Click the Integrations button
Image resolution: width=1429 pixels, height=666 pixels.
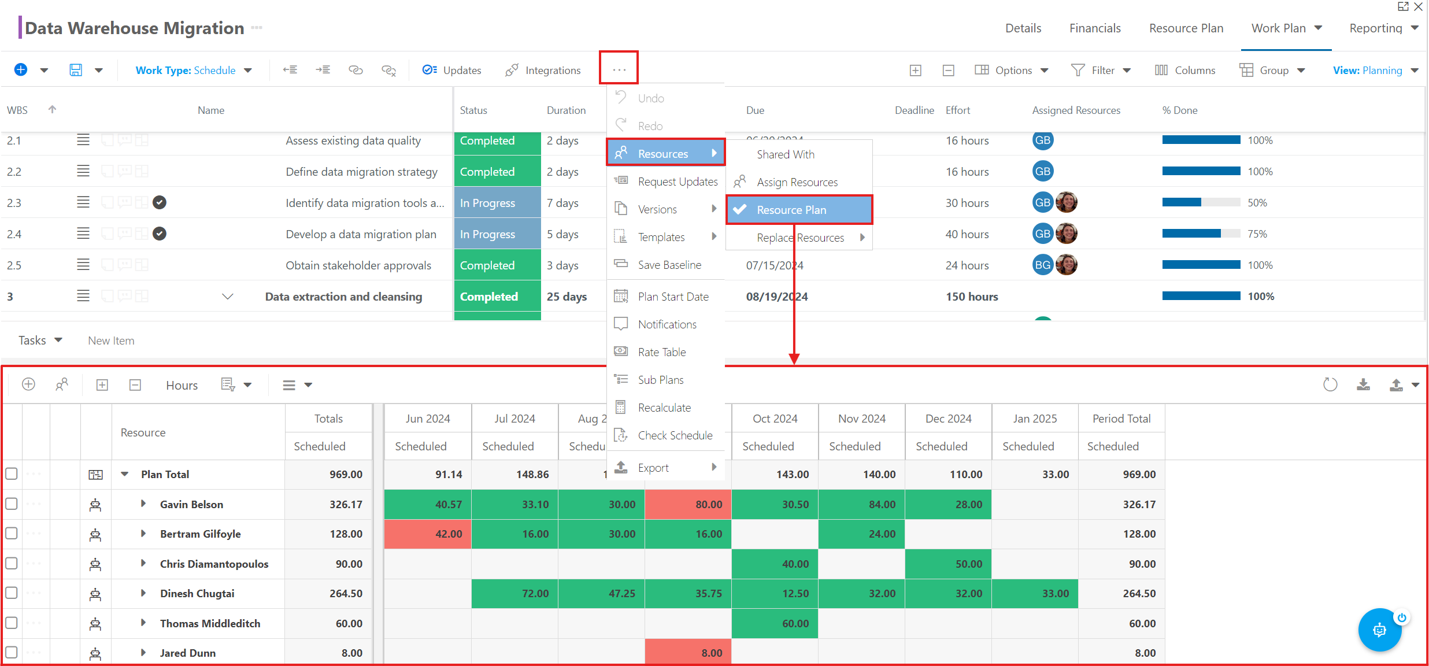point(542,70)
